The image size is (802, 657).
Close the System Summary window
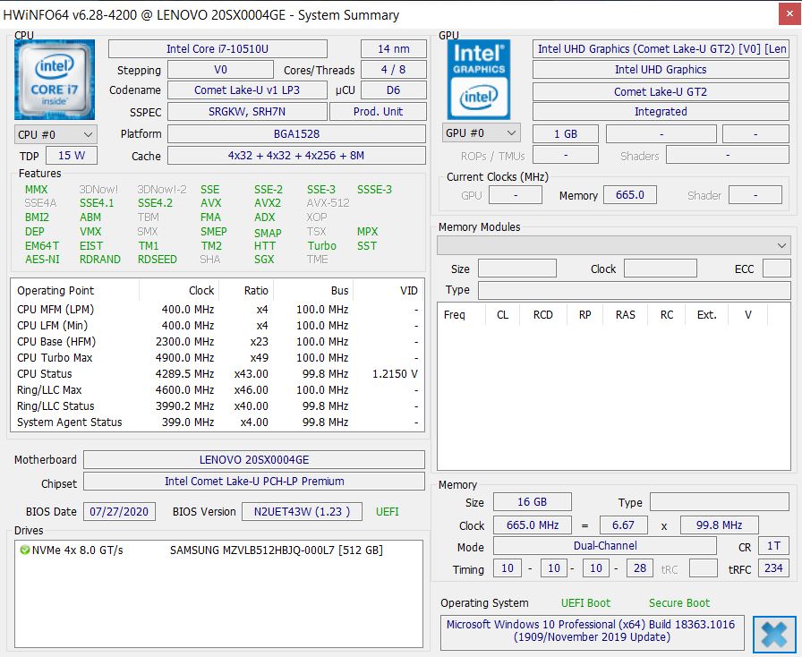(x=789, y=15)
